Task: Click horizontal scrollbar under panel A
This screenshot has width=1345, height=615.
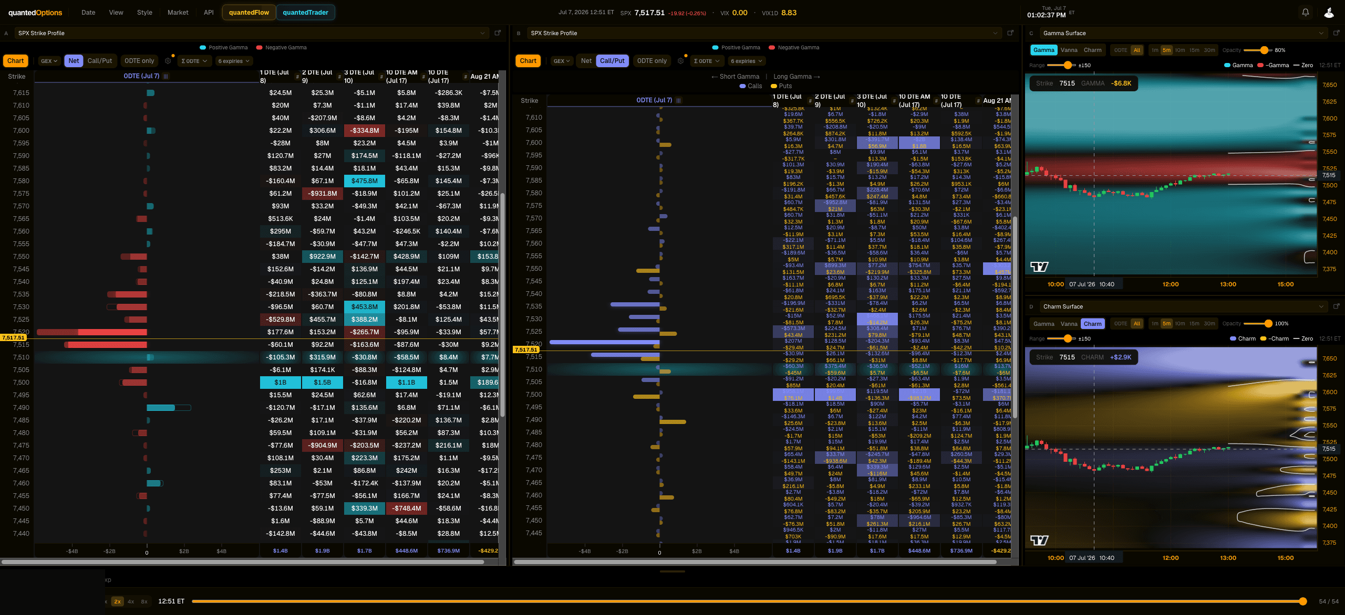Action: (243, 562)
